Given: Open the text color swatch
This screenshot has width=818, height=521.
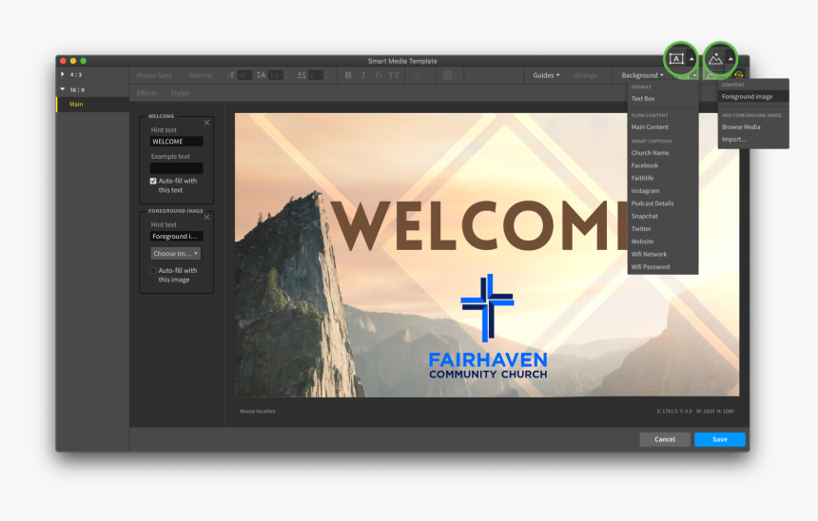Looking at the screenshot, I should [449, 76].
